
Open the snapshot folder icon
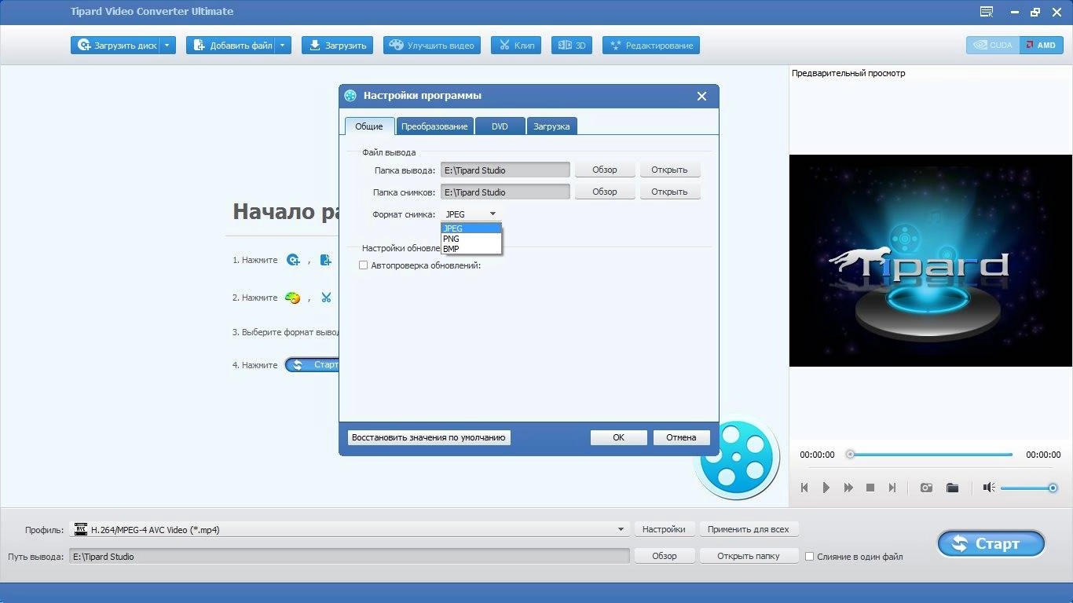(x=953, y=488)
